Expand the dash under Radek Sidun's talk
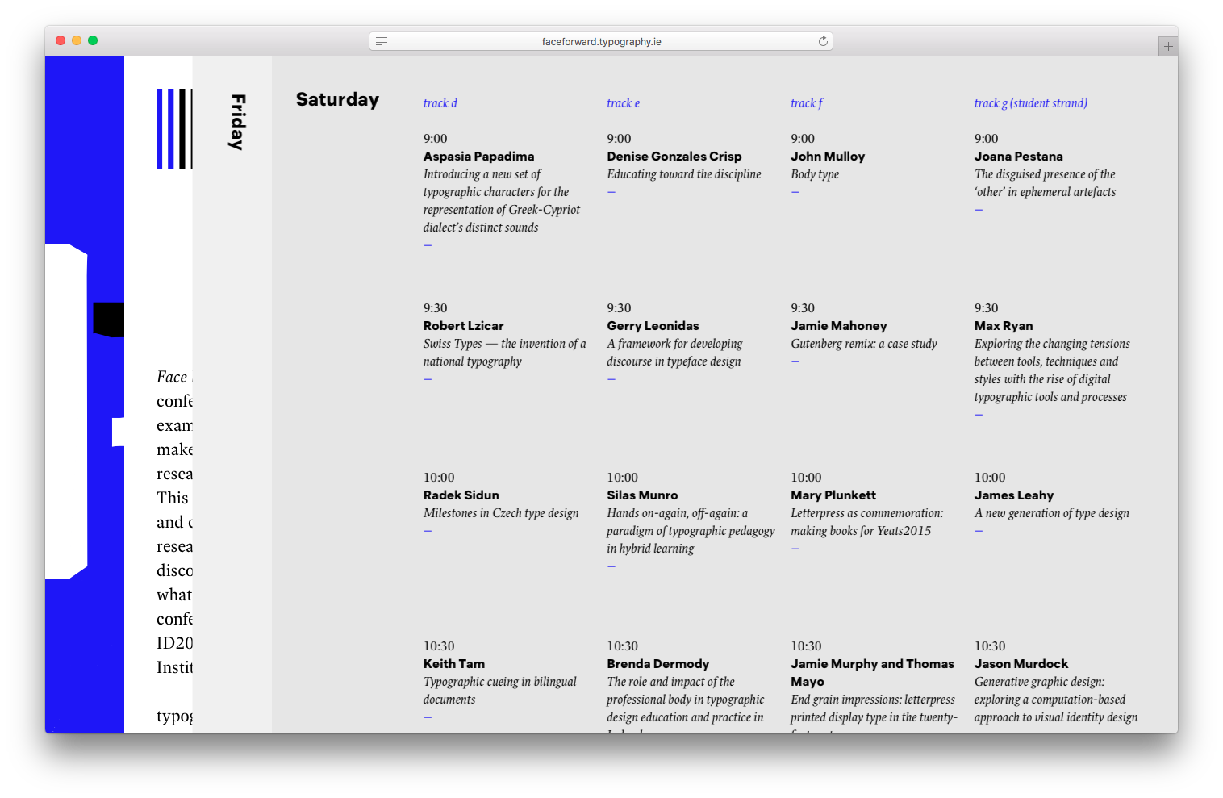 coord(428,531)
